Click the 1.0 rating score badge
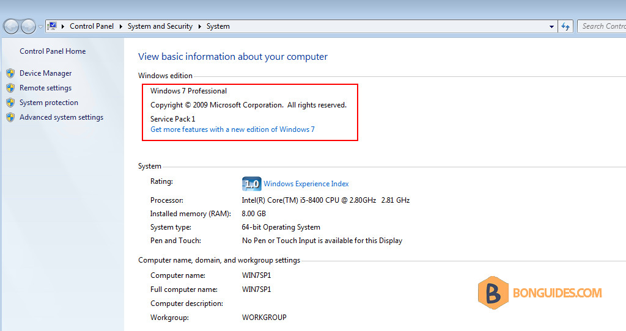 (251, 184)
